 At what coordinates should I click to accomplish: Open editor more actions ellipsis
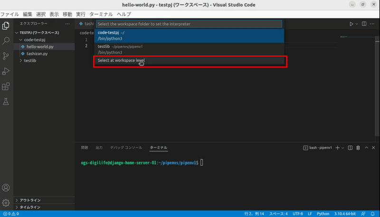(372, 24)
